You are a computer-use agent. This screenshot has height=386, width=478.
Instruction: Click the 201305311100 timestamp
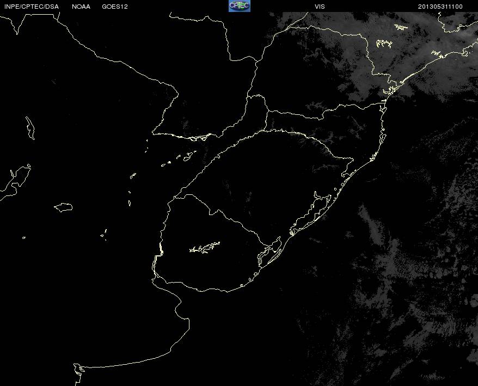pyautogui.click(x=440, y=7)
